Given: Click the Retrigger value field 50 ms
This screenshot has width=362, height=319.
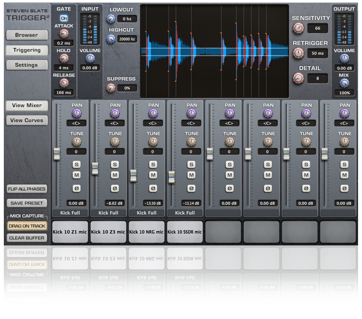Looking at the screenshot, I should [x=318, y=53].
